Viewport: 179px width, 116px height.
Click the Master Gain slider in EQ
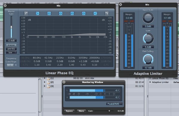point(11,27)
